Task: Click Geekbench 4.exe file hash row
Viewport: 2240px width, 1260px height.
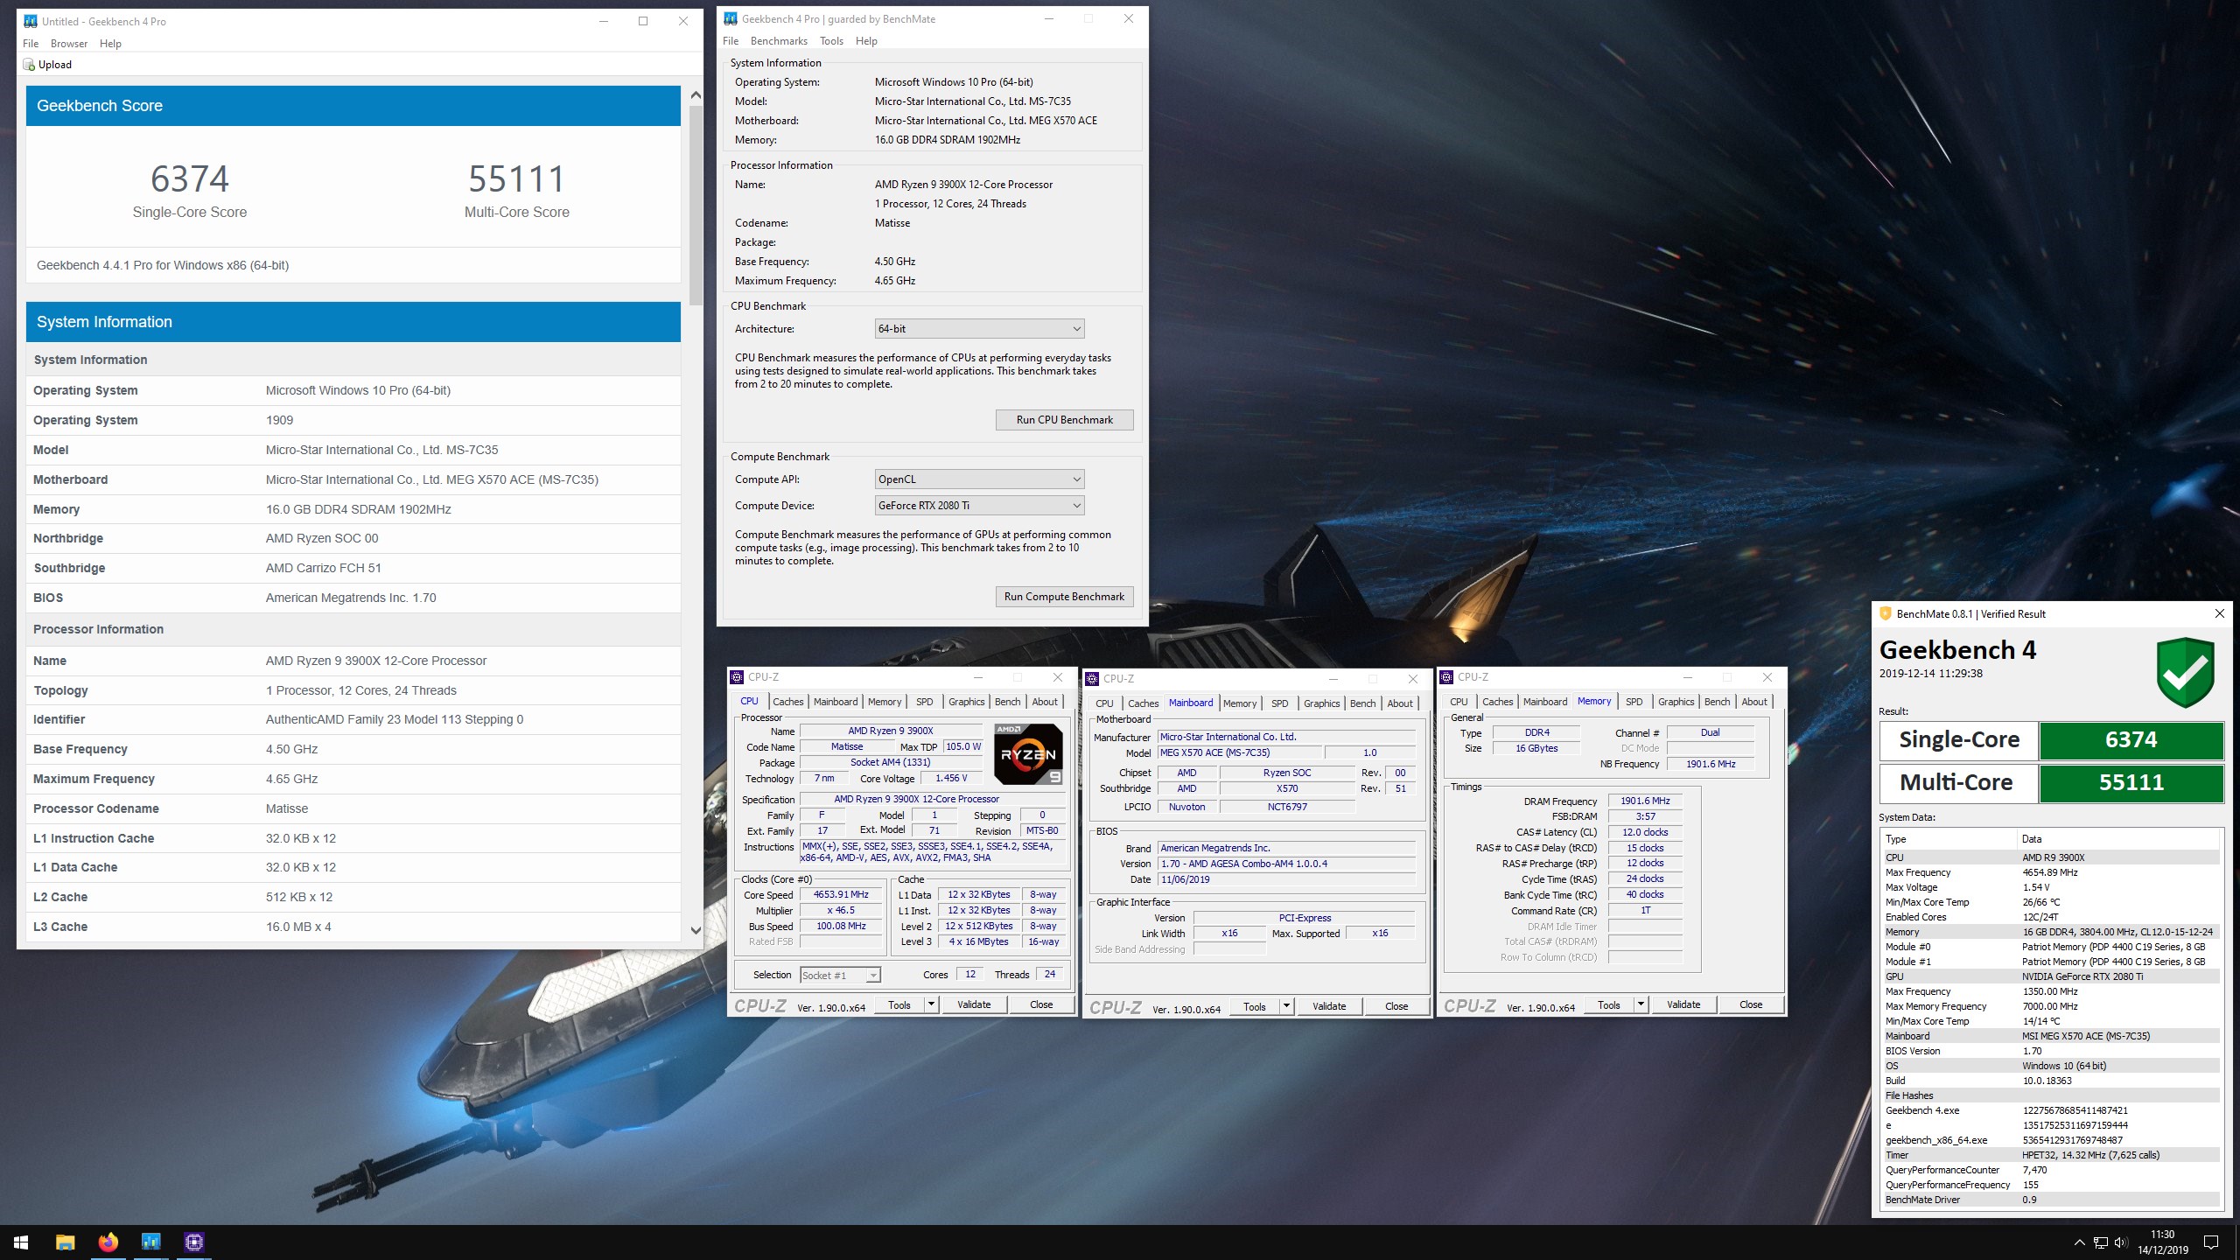Action: (2051, 1110)
